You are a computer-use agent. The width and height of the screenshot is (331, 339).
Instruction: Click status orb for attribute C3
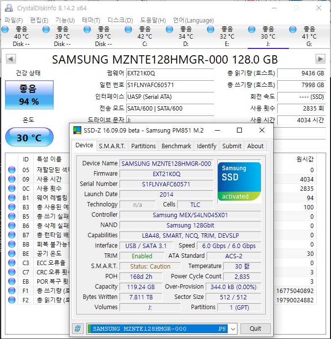pos(12,263)
